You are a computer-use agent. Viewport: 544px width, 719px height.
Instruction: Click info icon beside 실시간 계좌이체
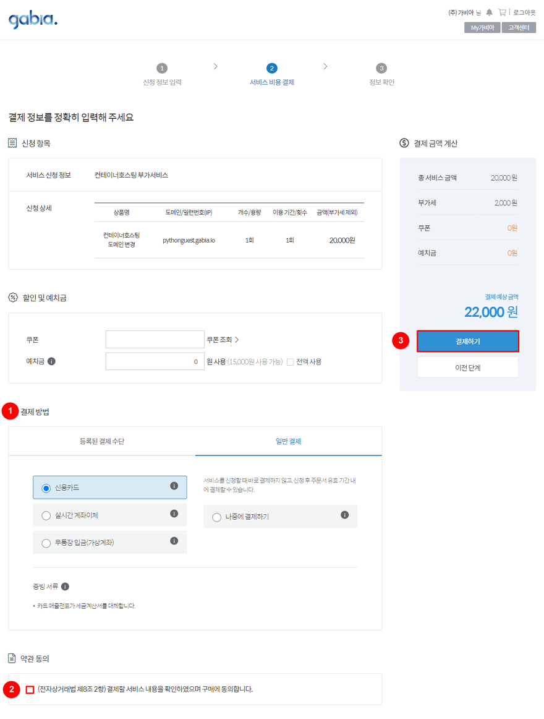click(x=174, y=514)
